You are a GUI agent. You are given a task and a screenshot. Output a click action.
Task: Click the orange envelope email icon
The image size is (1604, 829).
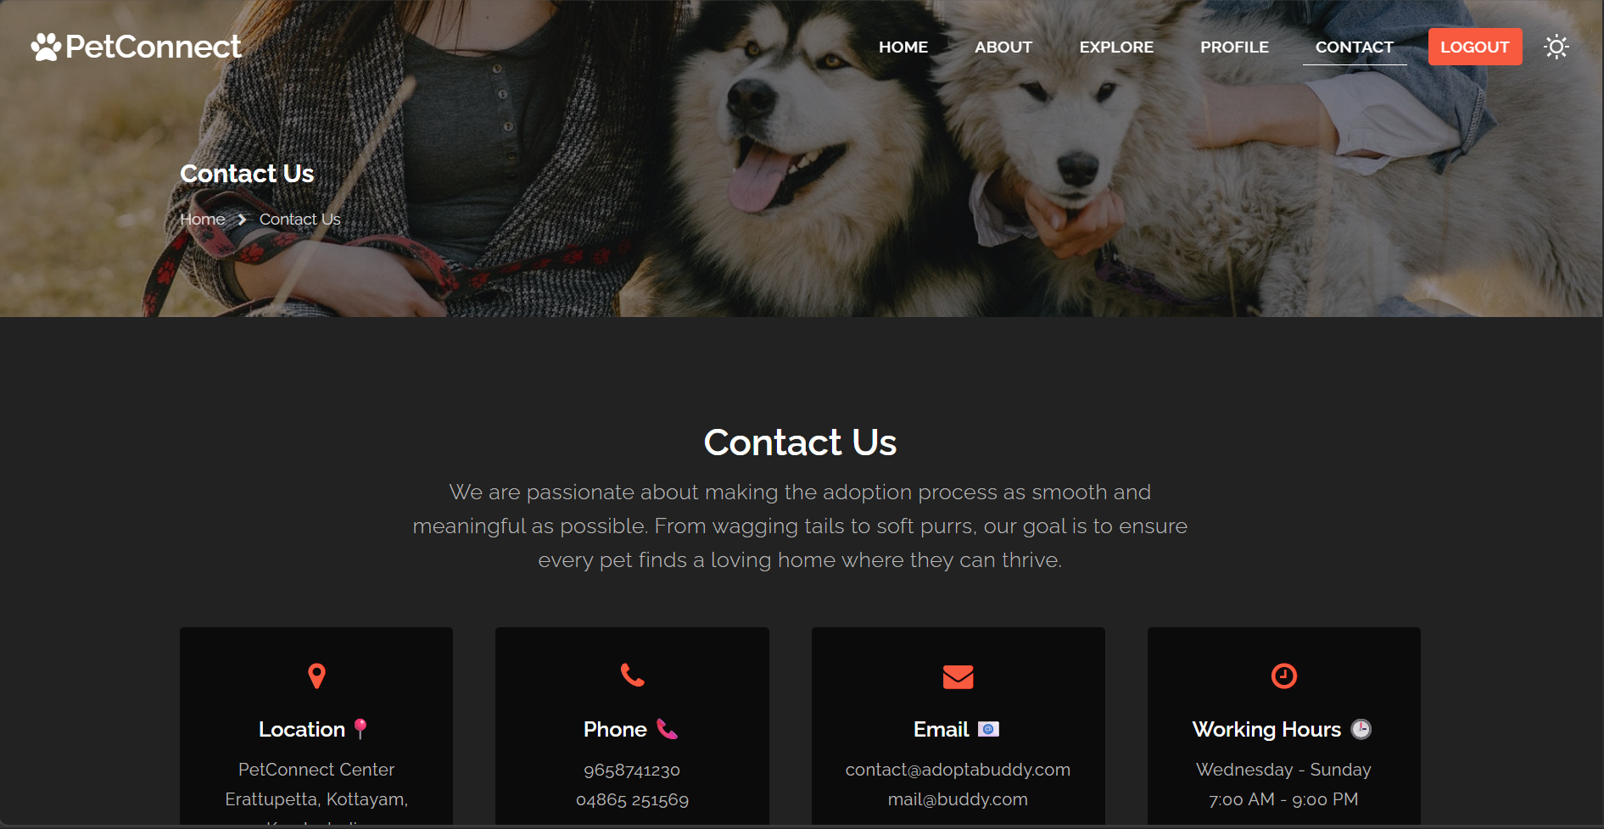click(x=958, y=676)
